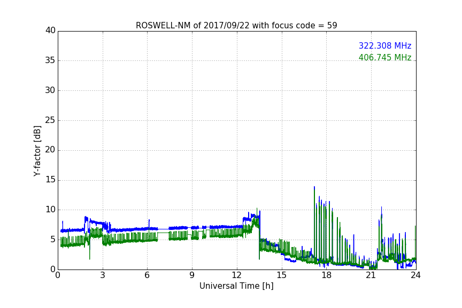Screen dimensions: 462x308
Task: Click the 25 tick on the Y axis
Action: [x=50, y=120]
